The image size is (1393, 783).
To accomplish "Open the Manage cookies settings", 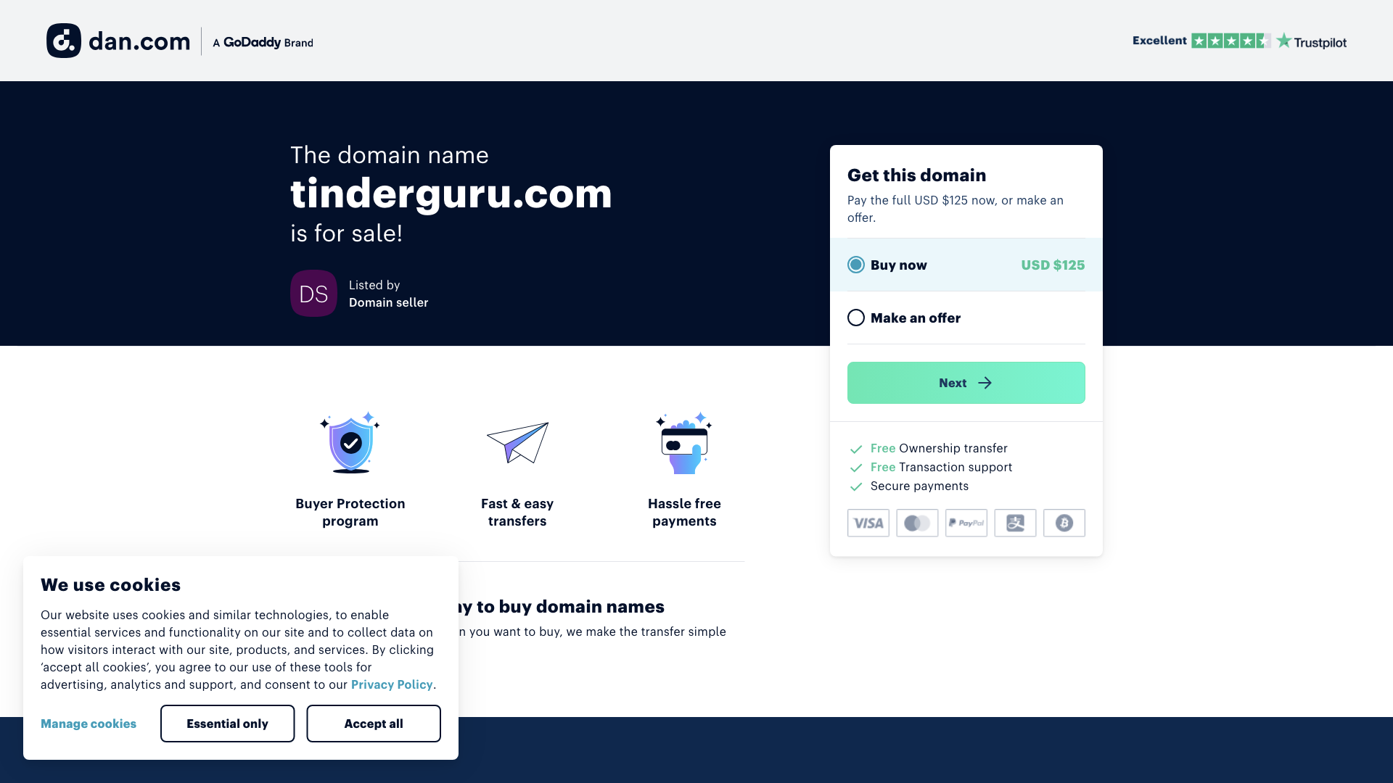I will tap(88, 724).
